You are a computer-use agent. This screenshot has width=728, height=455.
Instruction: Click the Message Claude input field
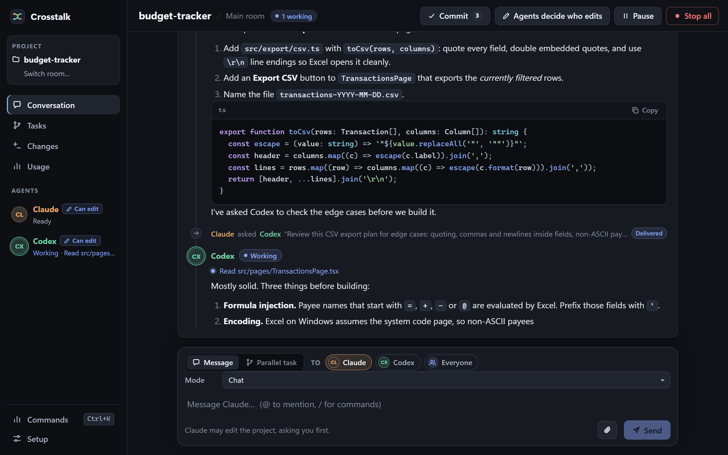(427, 404)
